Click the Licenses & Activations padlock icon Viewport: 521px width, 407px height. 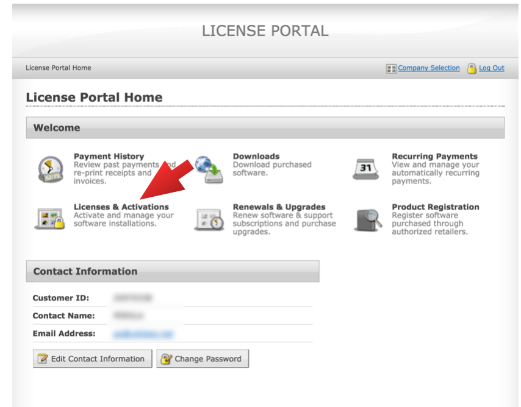click(x=49, y=218)
